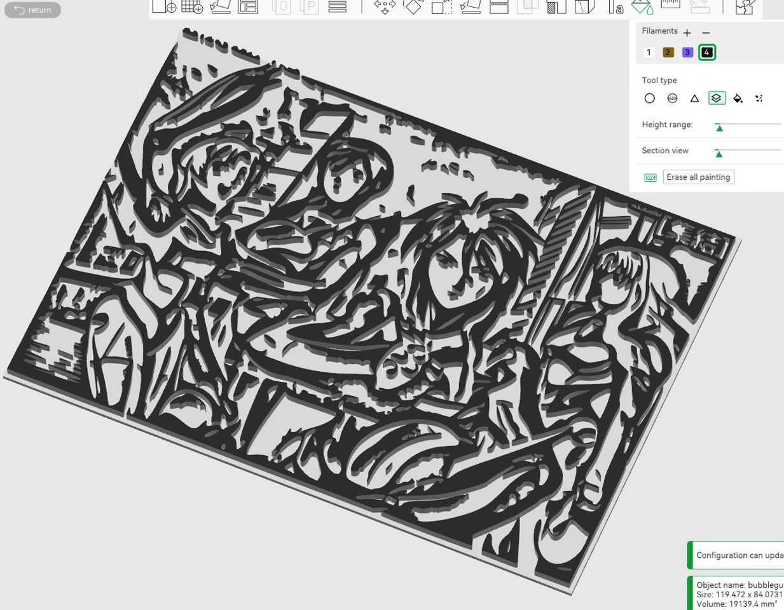Select the sphere brush tool type

pos(672,98)
